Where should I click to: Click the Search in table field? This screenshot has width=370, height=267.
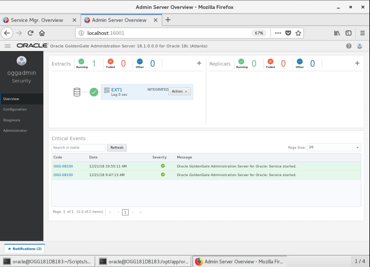[79, 148]
